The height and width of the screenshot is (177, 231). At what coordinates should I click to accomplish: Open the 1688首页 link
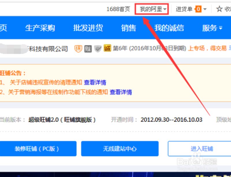tap(118, 9)
